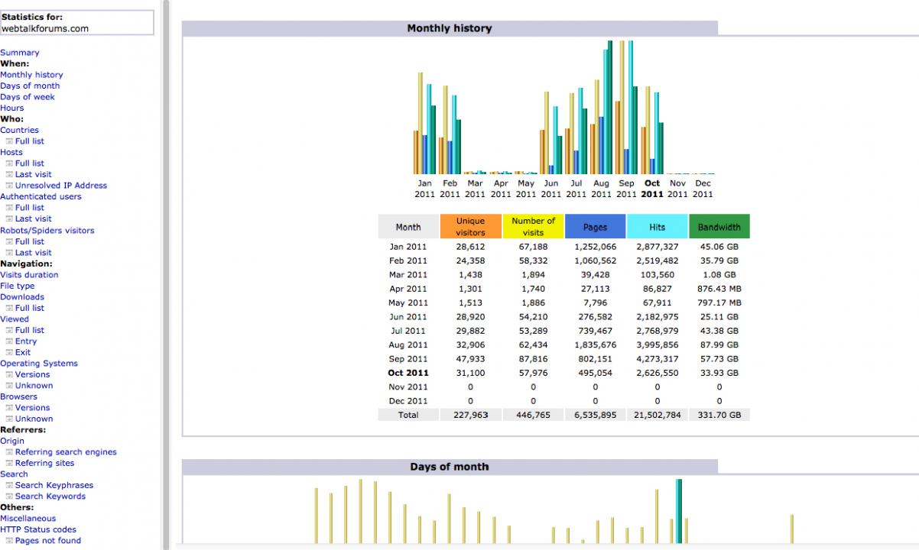Click the Month column header cell
This screenshot has width=919, height=550.
(408, 227)
